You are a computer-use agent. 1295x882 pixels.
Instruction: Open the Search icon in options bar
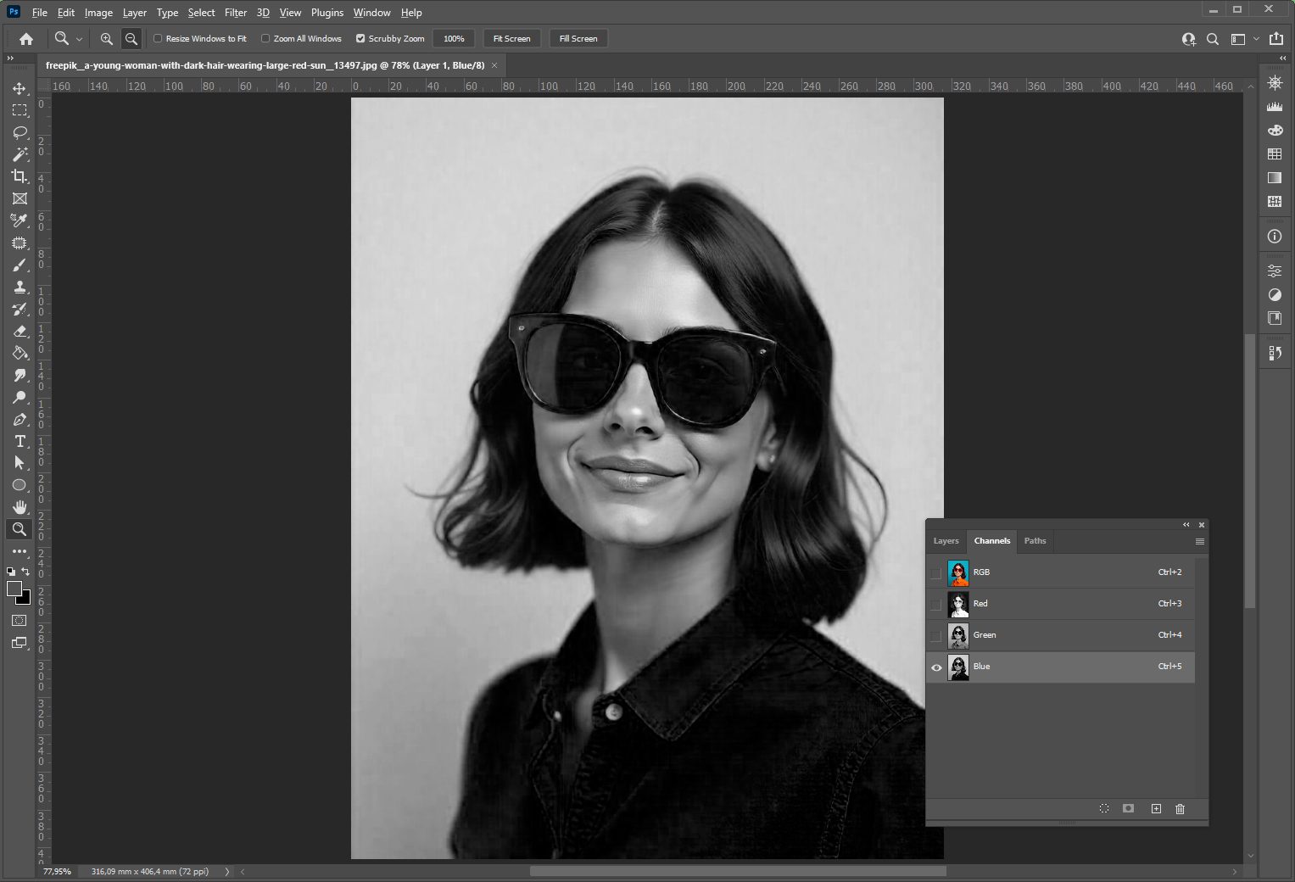click(1213, 39)
